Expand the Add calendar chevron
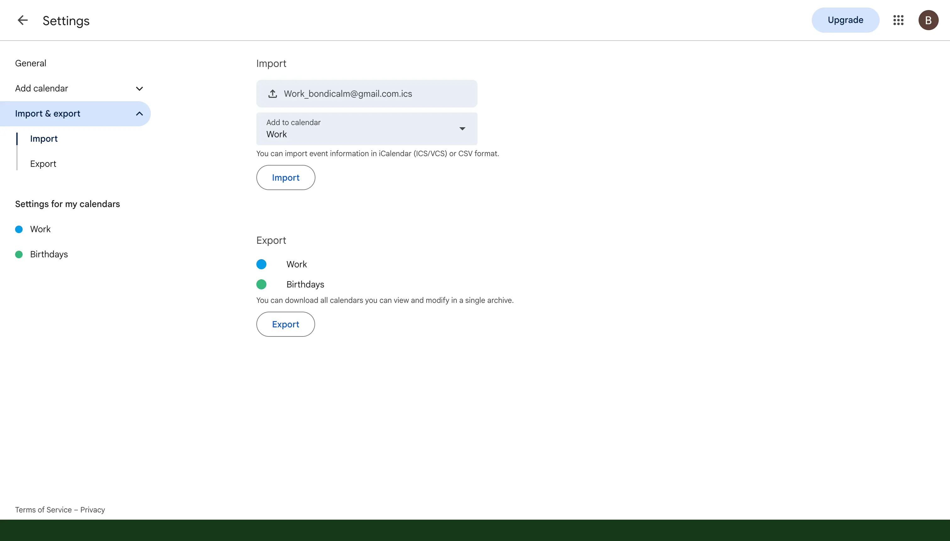 [139, 88]
